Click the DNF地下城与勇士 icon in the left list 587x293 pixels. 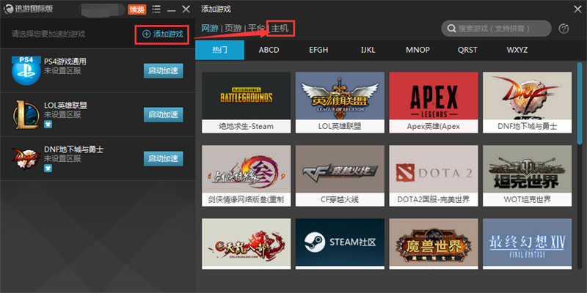click(26, 158)
